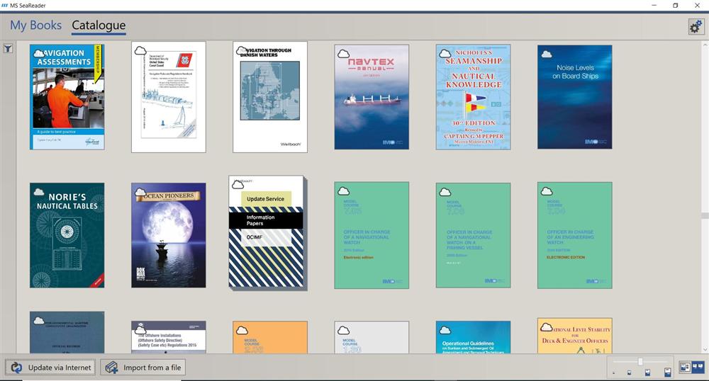Click cloud icon on Offshore Installations Regulations cover
The image size is (709, 381).
click(140, 330)
